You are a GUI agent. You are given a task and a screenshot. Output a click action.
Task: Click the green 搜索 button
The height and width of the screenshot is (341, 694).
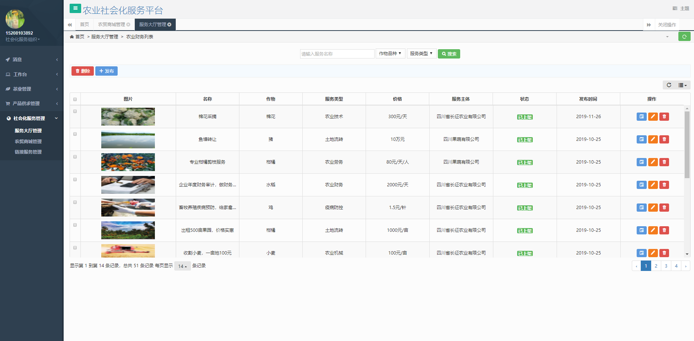click(x=449, y=54)
